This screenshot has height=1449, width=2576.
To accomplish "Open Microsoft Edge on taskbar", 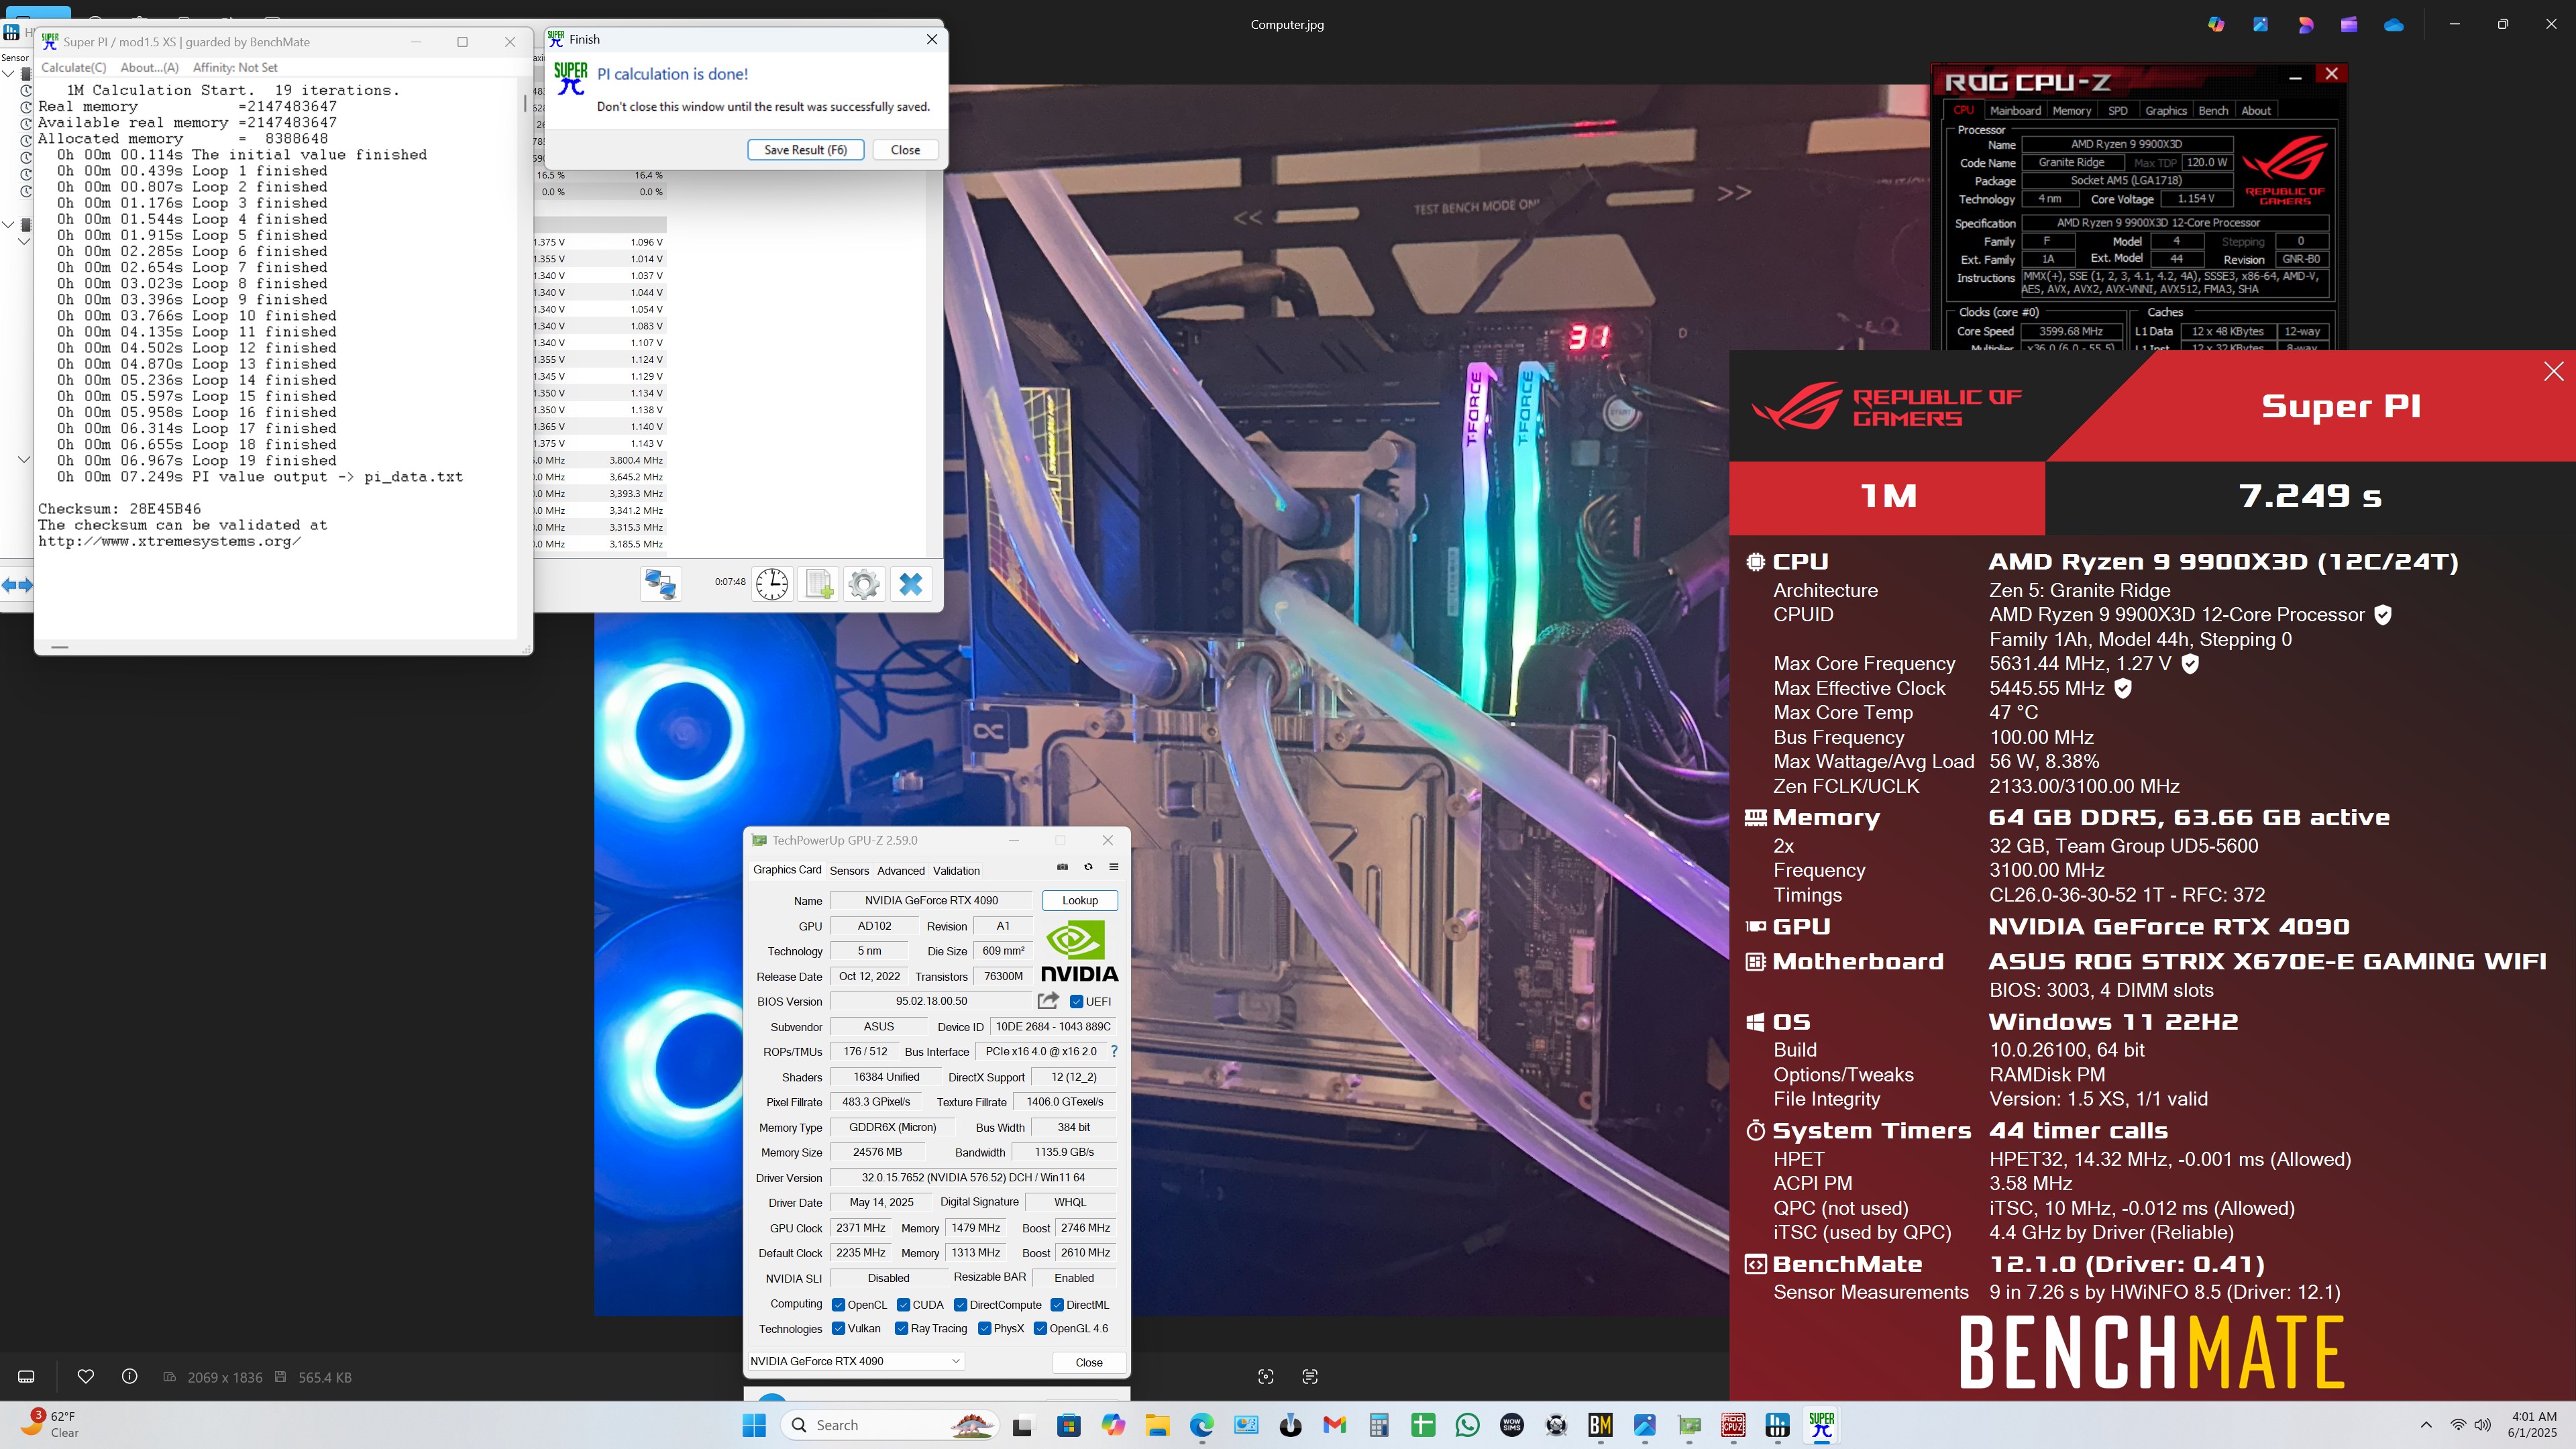I will click(1201, 1425).
